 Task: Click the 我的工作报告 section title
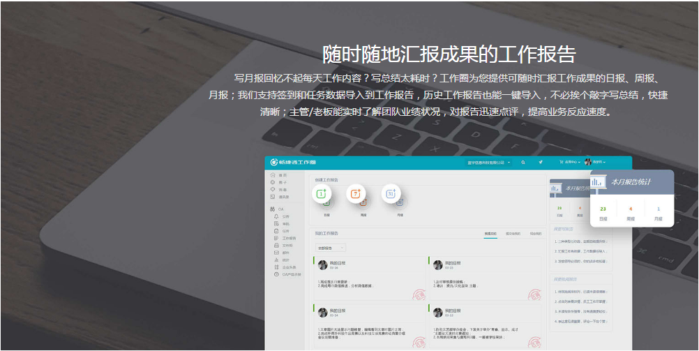326,233
